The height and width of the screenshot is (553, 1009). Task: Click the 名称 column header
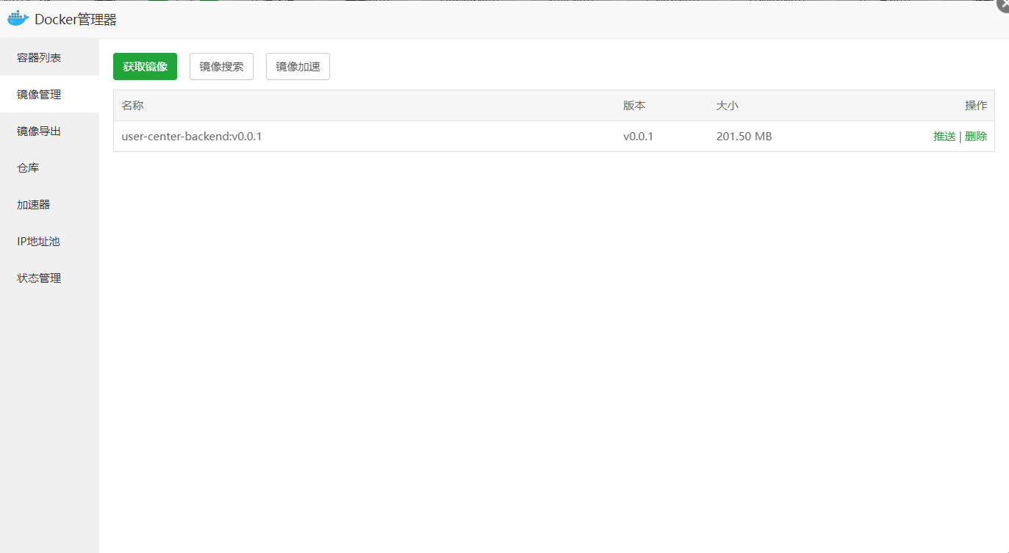point(132,105)
